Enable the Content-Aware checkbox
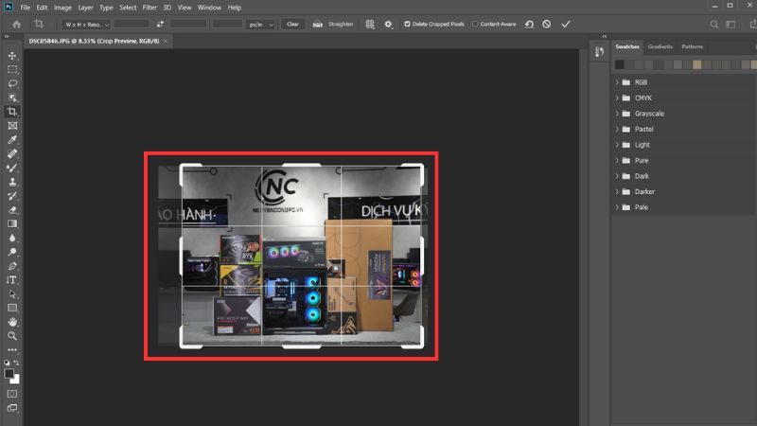 tap(475, 24)
